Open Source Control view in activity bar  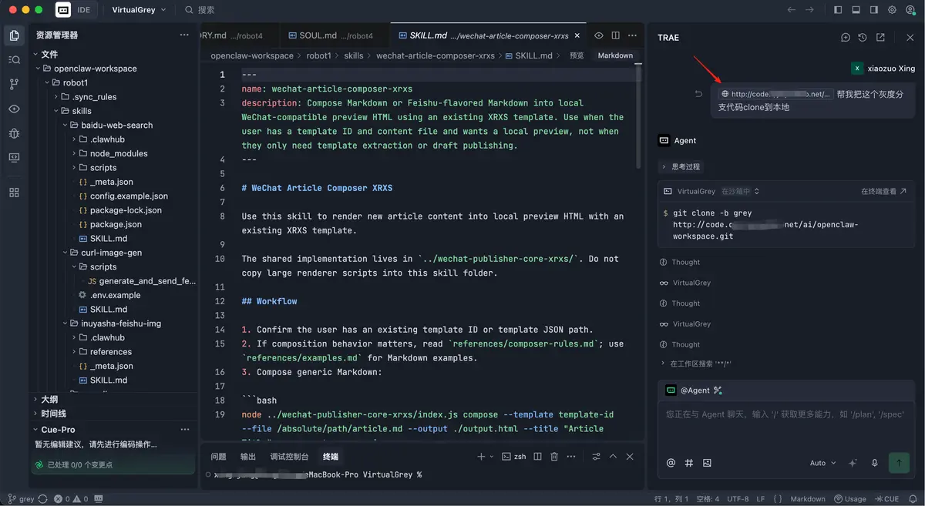click(14, 84)
